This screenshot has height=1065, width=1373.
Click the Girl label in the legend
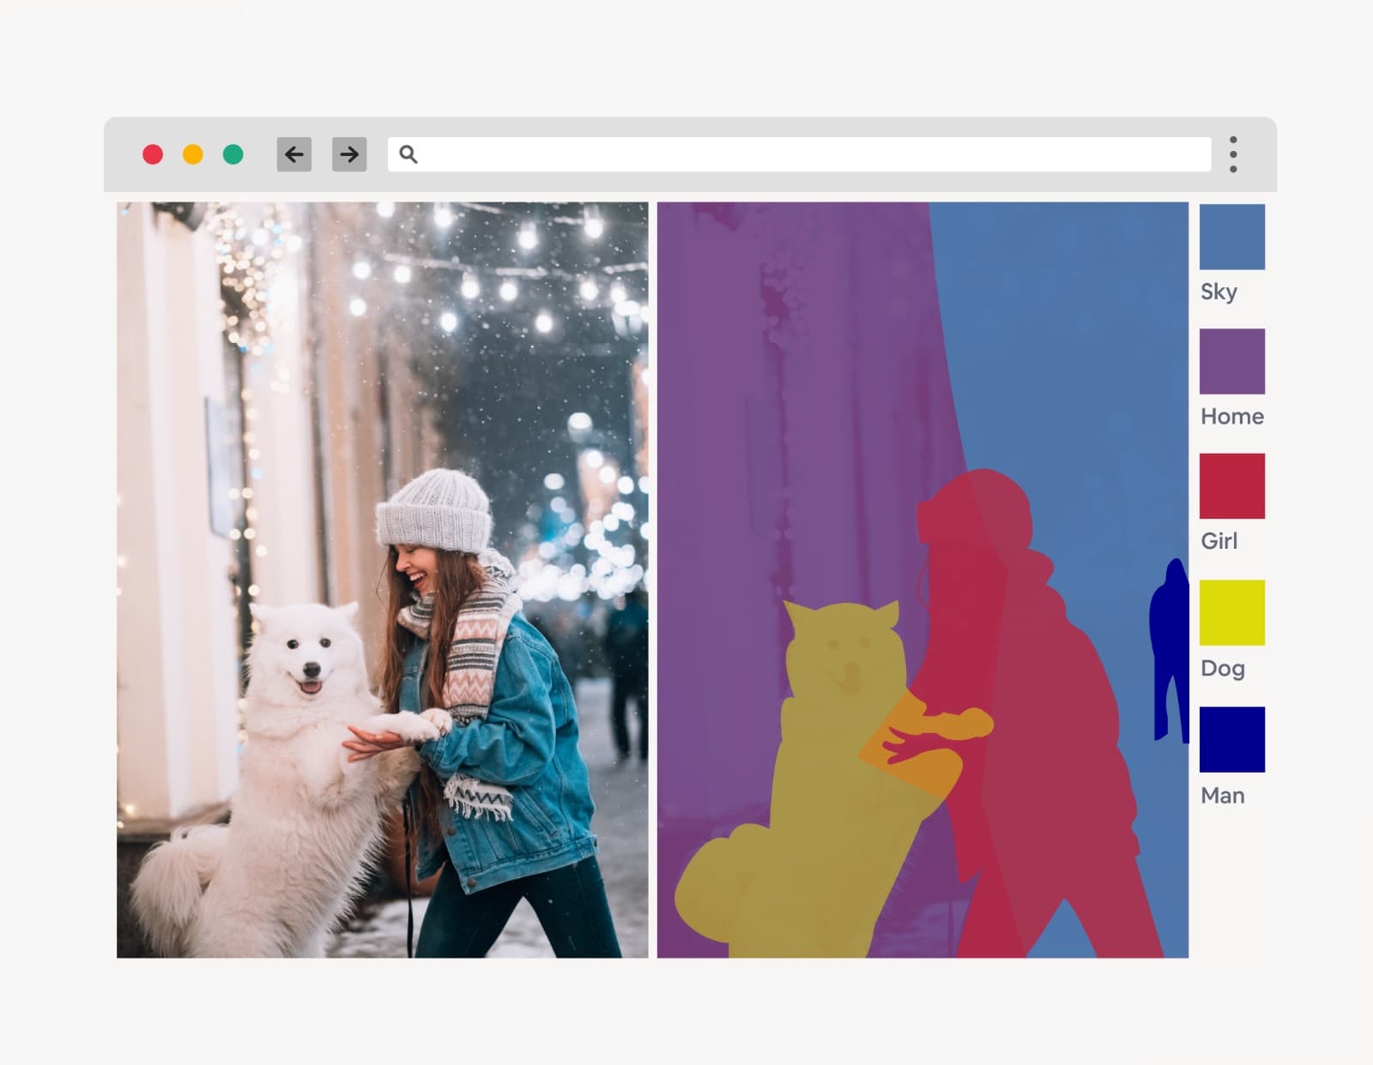click(1219, 541)
